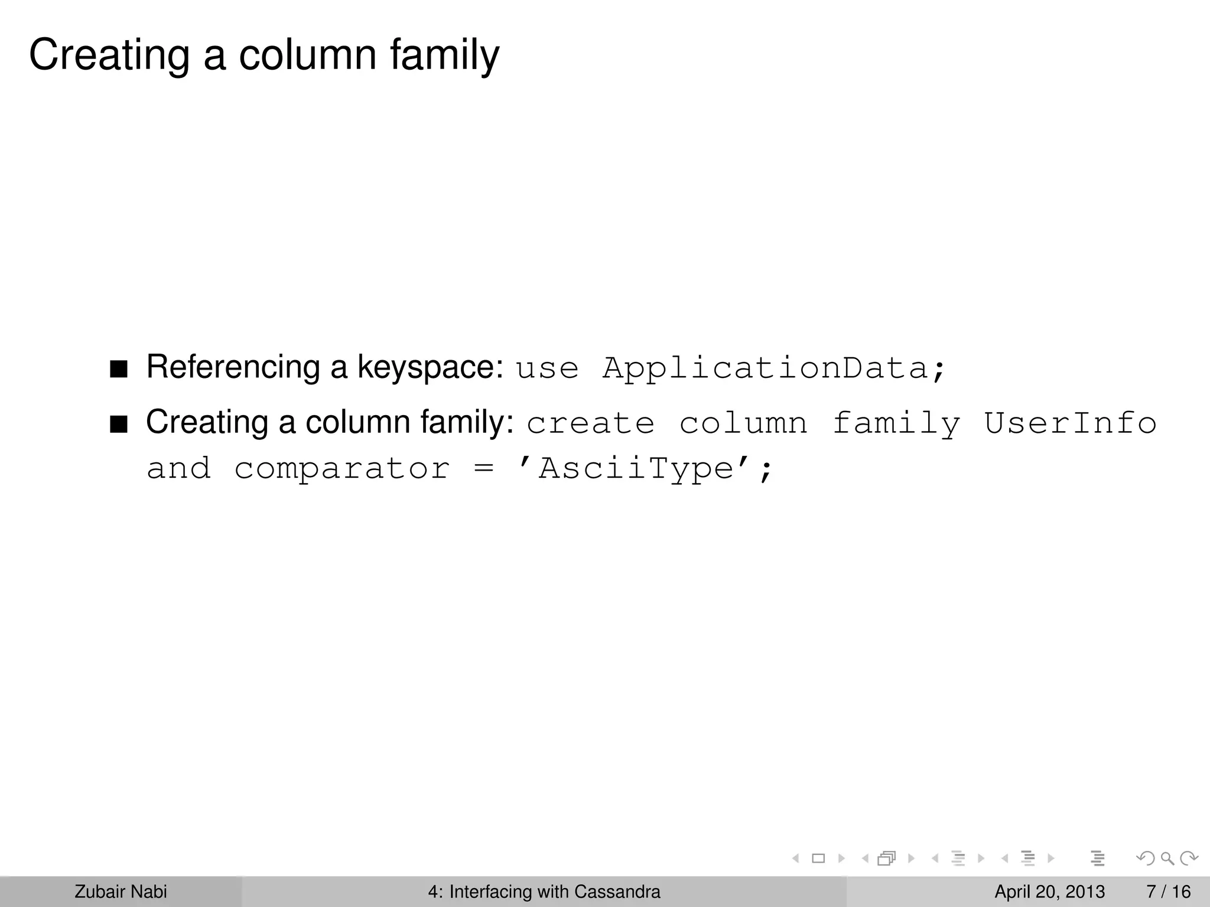This screenshot has height=907, width=1210.
Task: Go to next slide arrow
Action: (x=841, y=859)
